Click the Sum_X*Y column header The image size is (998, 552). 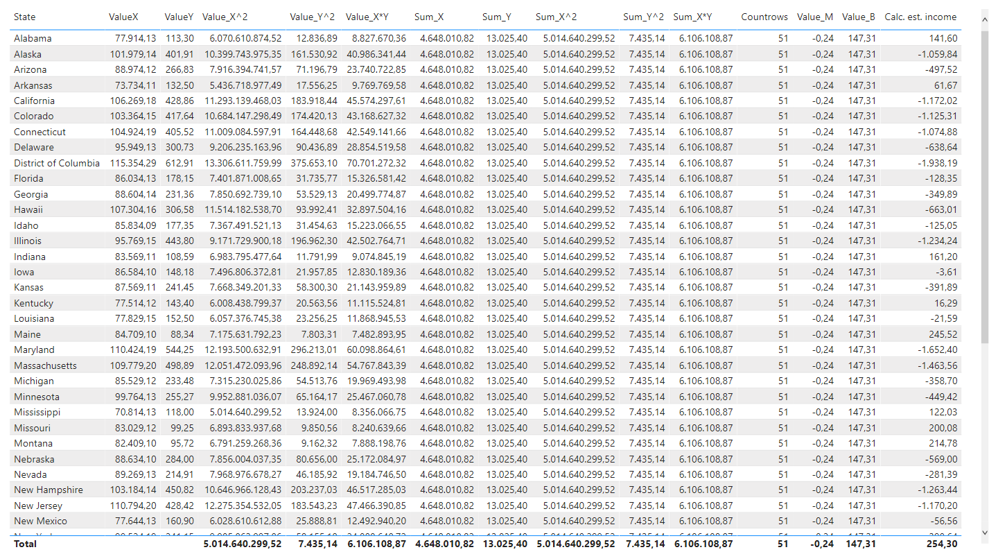click(694, 17)
